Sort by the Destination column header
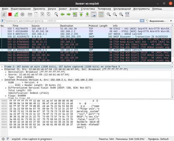This screenshot has width=174, height=141. point(74,26)
